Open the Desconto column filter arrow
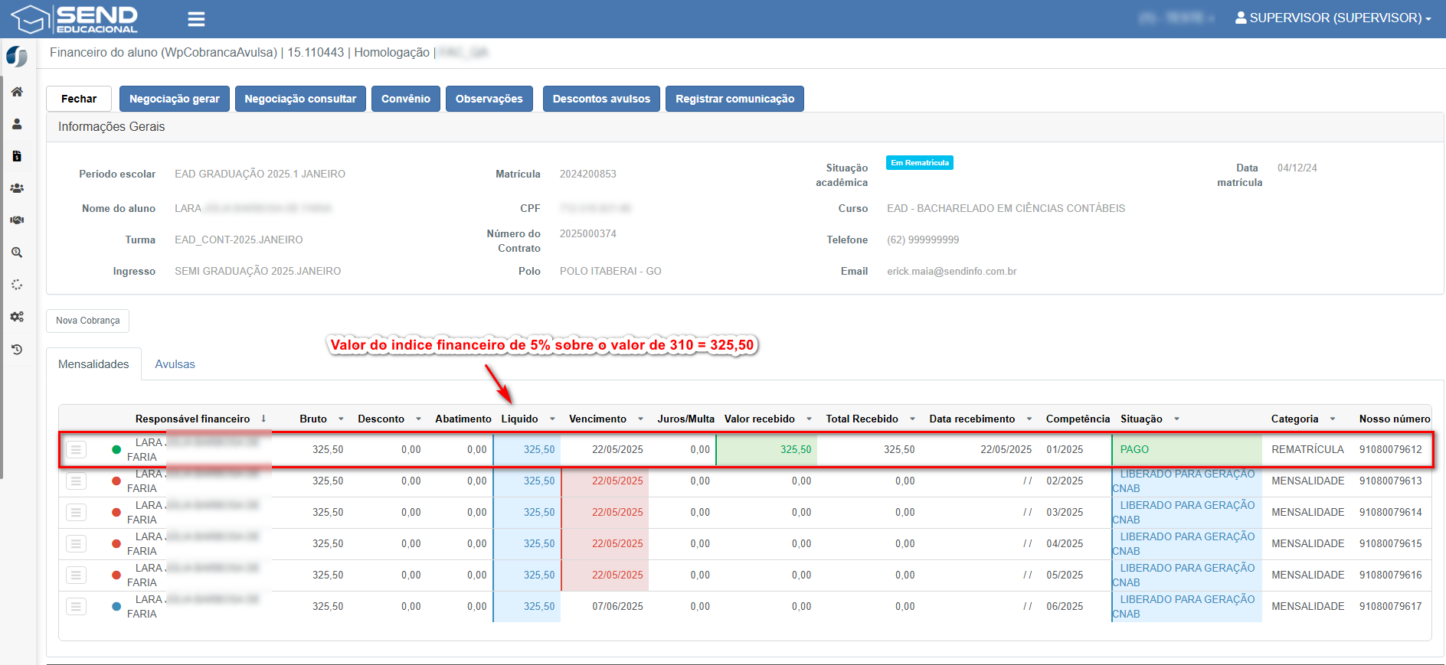This screenshot has height=665, width=1446. [418, 419]
